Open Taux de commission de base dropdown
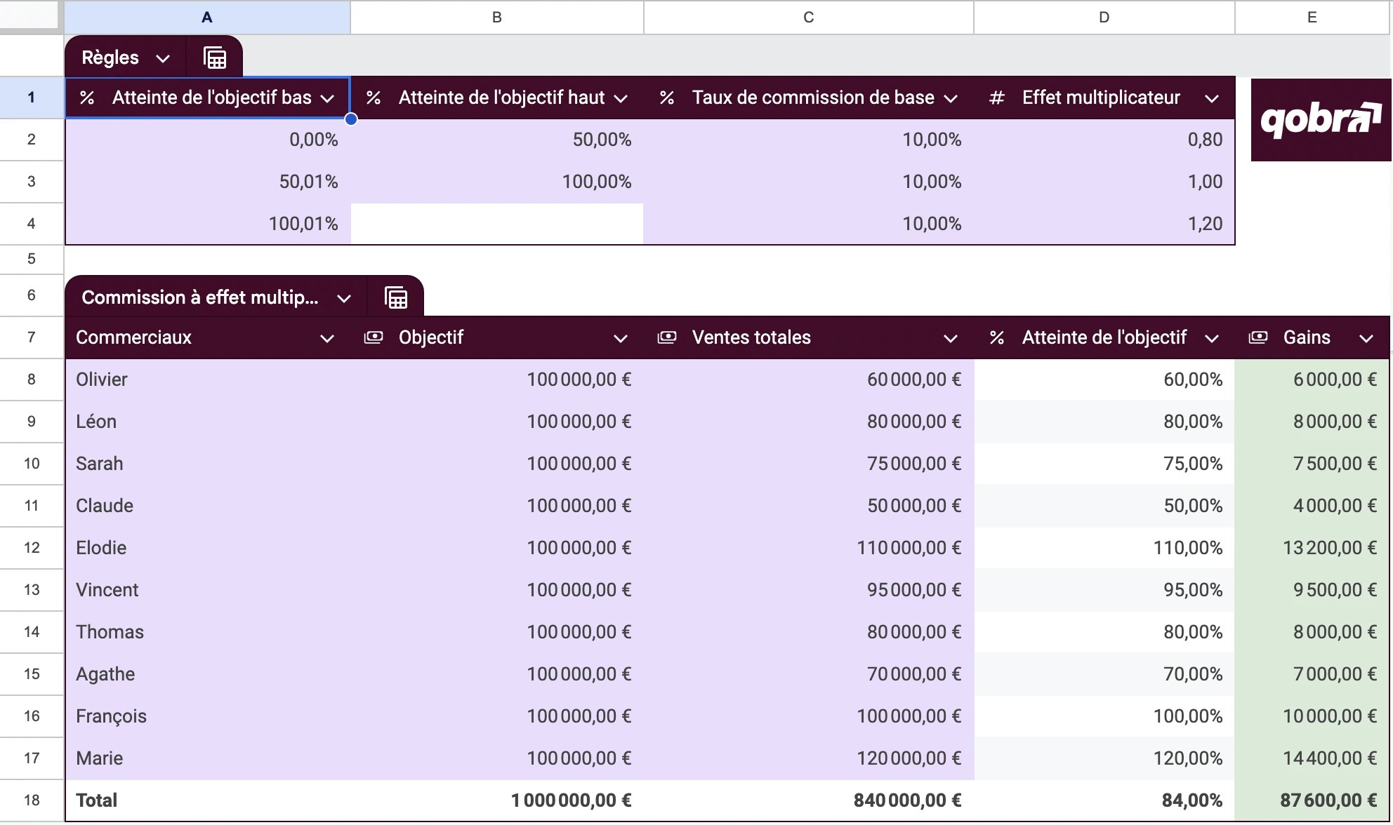The height and width of the screenshot is (825, 1393). click(951, 98)
